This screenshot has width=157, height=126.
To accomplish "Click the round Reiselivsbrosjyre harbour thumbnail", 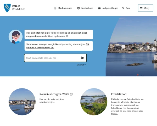I will [22, 102].
